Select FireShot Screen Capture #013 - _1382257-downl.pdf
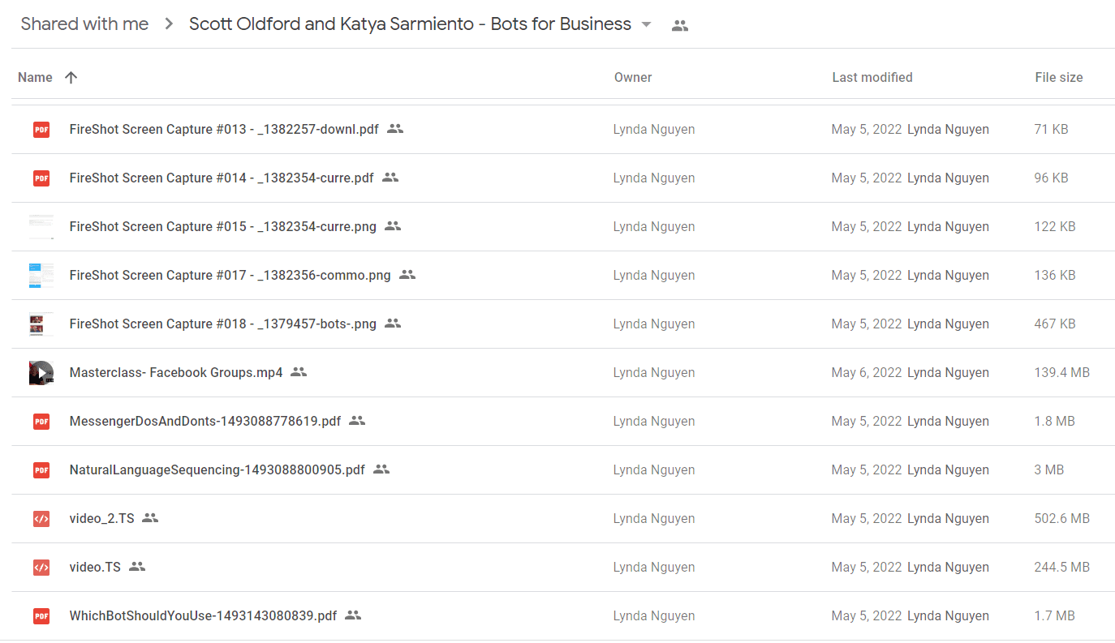This screenshot has height=643, width=1115. [224, 129]
